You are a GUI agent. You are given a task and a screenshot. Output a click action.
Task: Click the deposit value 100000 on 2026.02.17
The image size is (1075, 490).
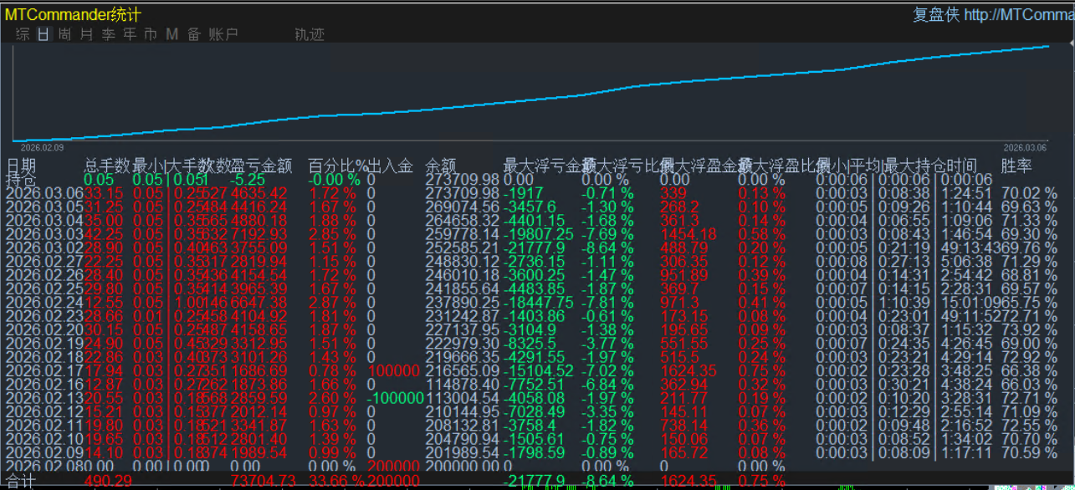click(393, 371)
